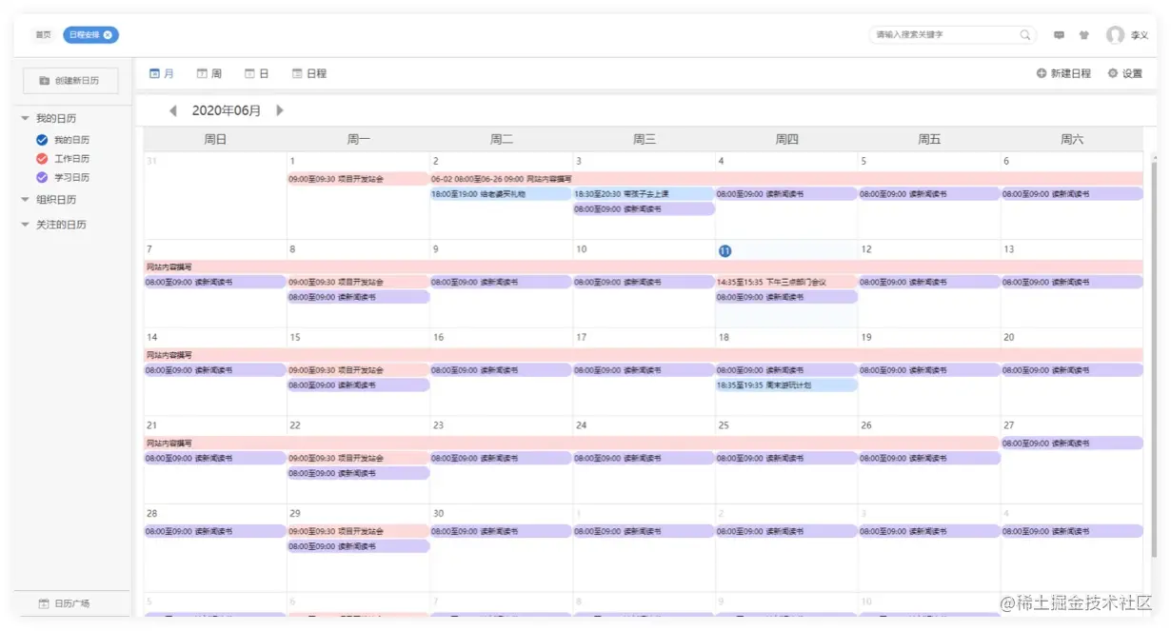The width and height of the screenshot is (1171, 631).
Task: Select date 20 in the calendar
Action: (1008, 337)
